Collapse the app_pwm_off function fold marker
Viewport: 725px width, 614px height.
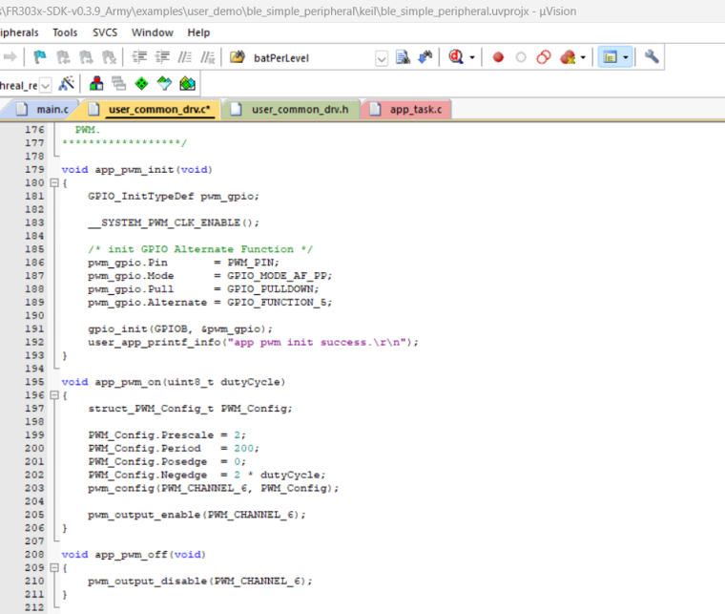tap(54, 567)
